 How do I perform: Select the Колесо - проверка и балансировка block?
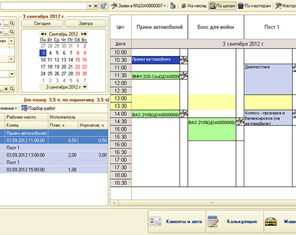tap(268, 118)
